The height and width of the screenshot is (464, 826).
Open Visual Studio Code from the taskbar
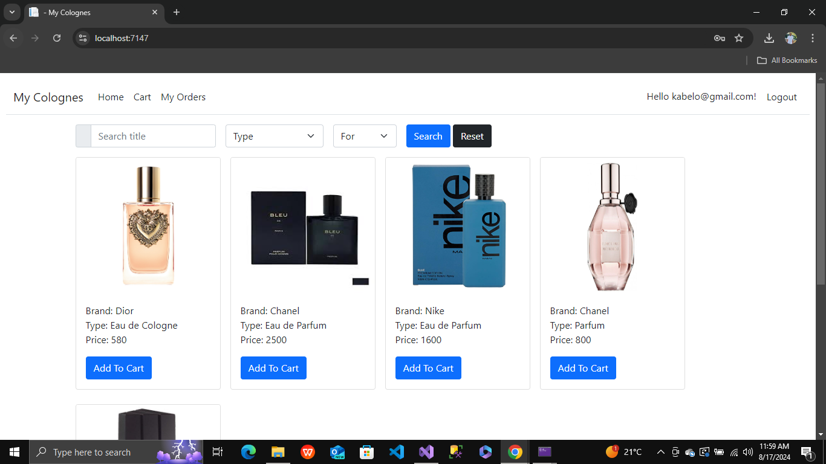pos(397,451)
